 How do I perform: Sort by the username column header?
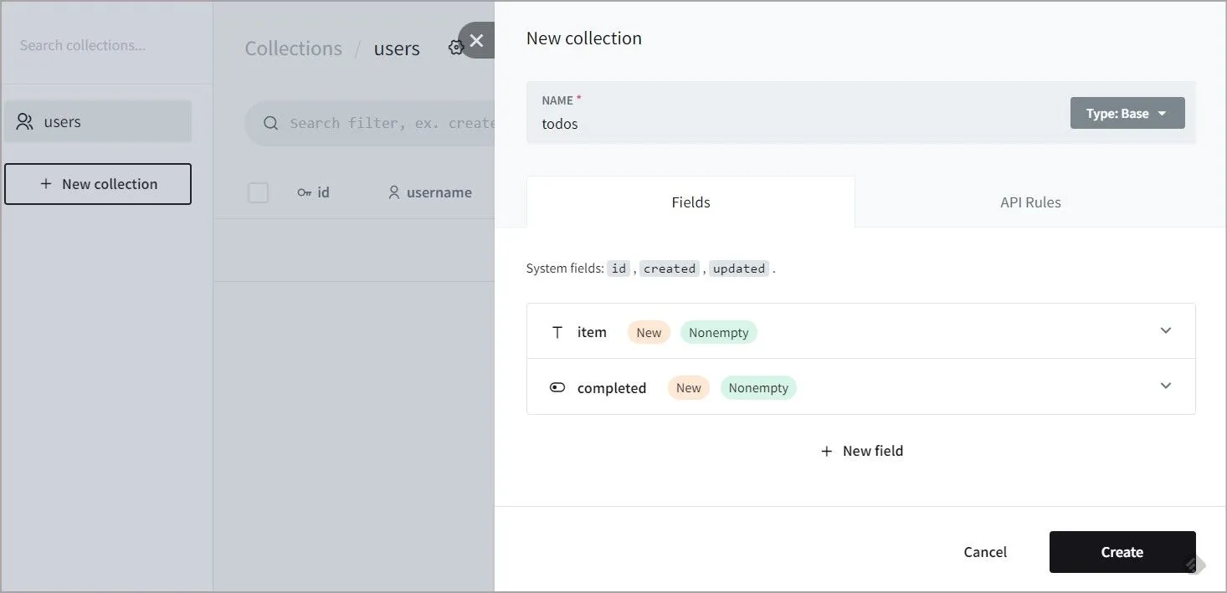click(x=430, y=192)
